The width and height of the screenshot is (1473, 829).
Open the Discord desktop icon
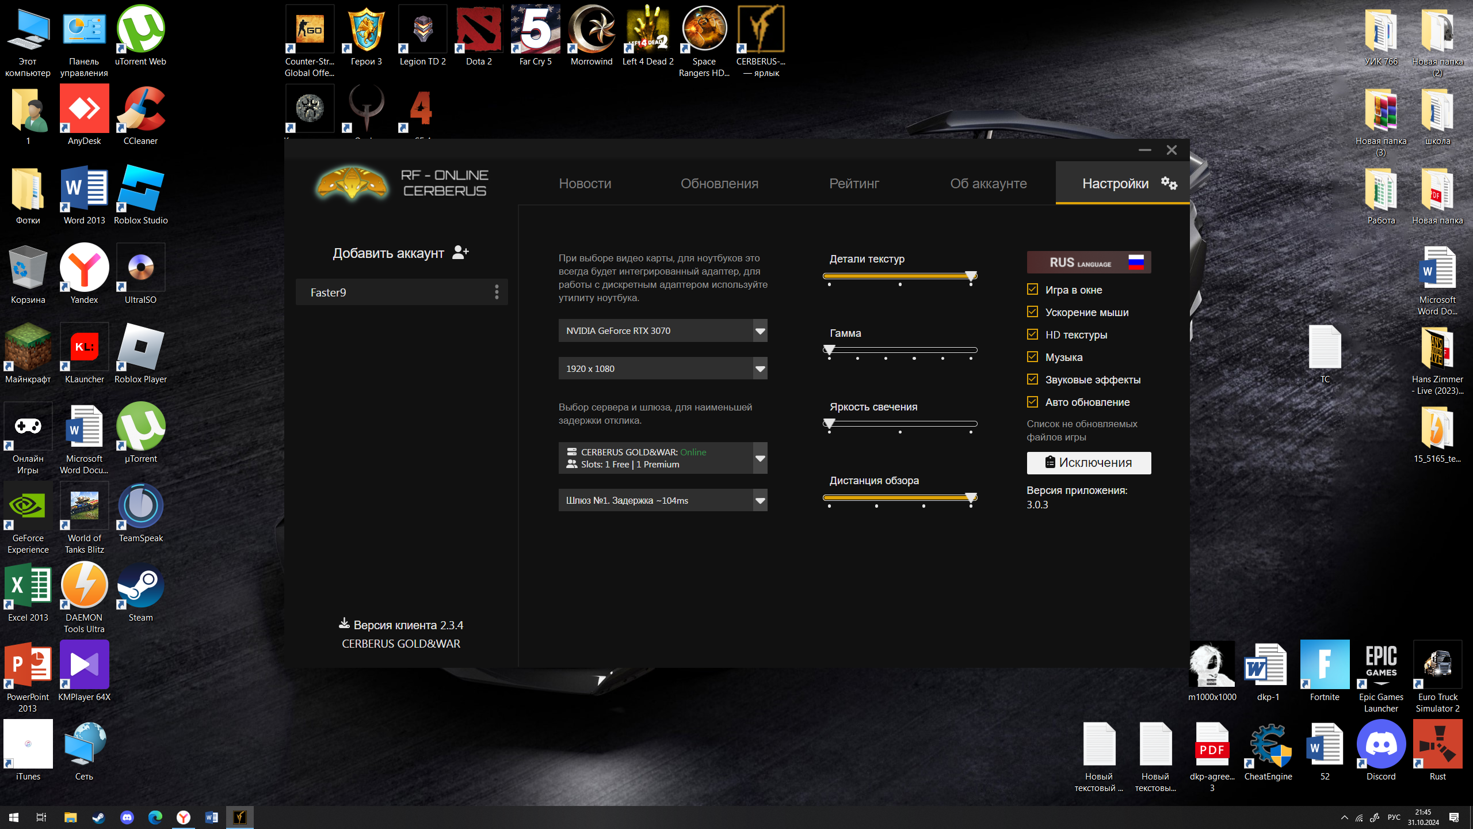[x=1381, y=751]
